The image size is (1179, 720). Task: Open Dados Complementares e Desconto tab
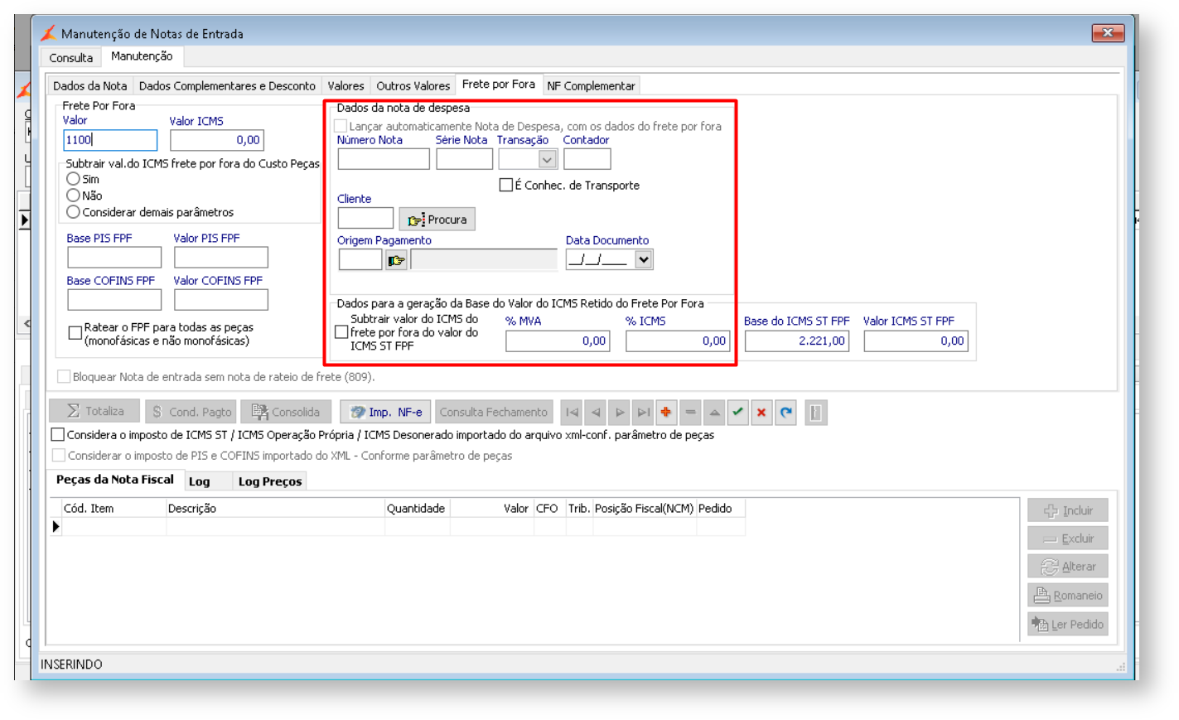(x=227, y=86)
